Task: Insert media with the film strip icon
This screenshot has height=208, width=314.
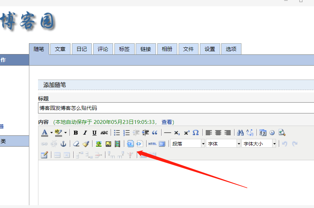Action: [118, 144]
